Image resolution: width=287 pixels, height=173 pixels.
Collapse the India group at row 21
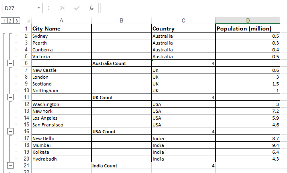coord(10,166)
